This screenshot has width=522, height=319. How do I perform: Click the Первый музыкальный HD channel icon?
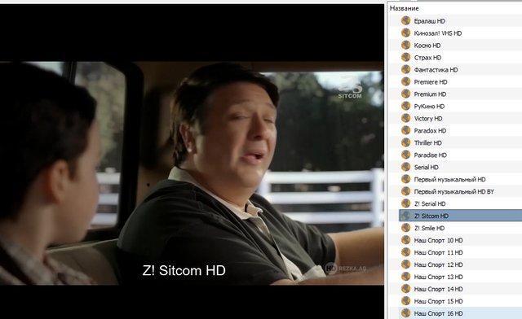coord(405,179)
